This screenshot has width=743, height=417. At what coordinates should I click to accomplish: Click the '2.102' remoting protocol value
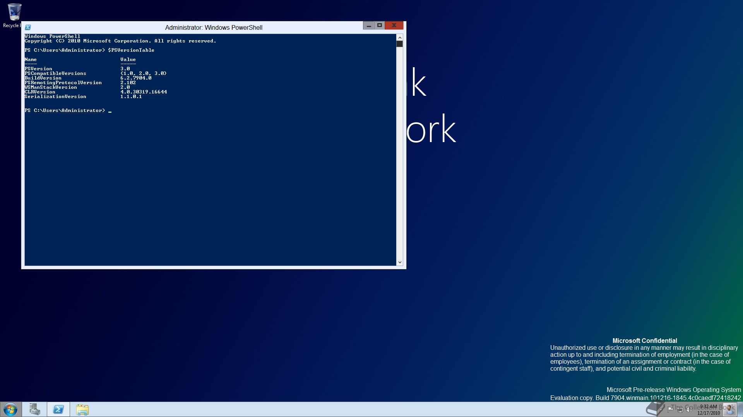pyautogui.click(x=128, y=83)
